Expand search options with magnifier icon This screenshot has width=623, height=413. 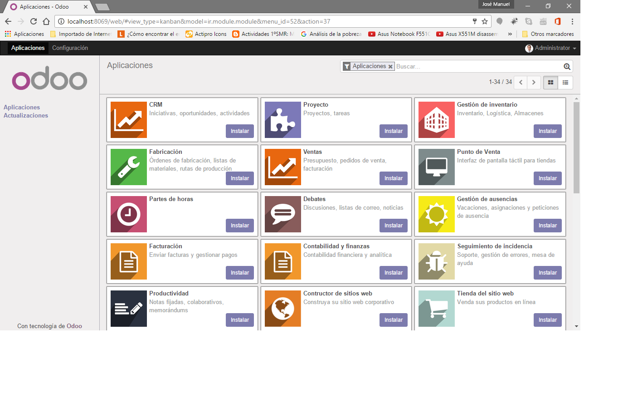[567, 67]
